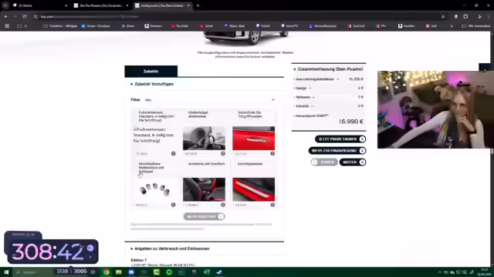Select the wheel lock nuts thumbnail
The width and height of the screenshot is (494, 277).
pos(154,189)
